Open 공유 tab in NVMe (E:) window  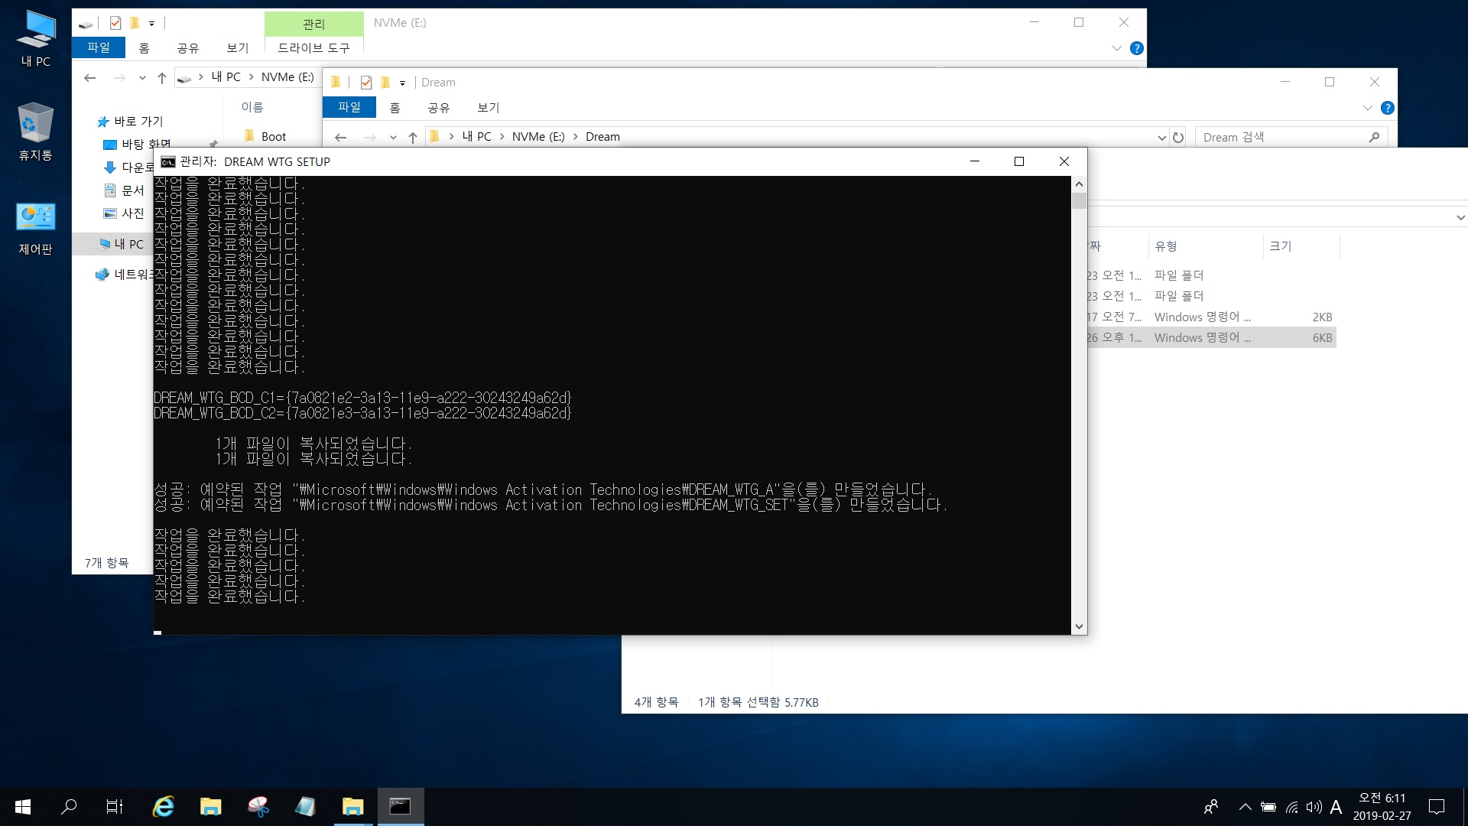tap(188, 48)
